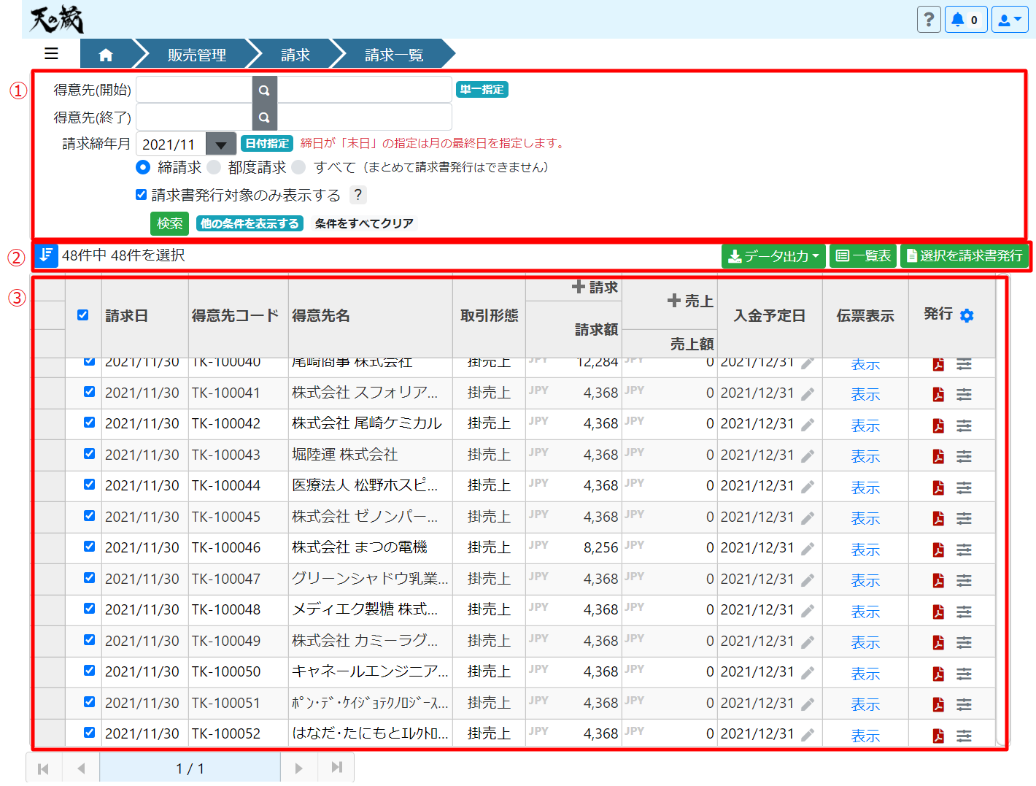This screenshot has height=786, width=1036.
Task: Open notifications bell
Action: 966,20
